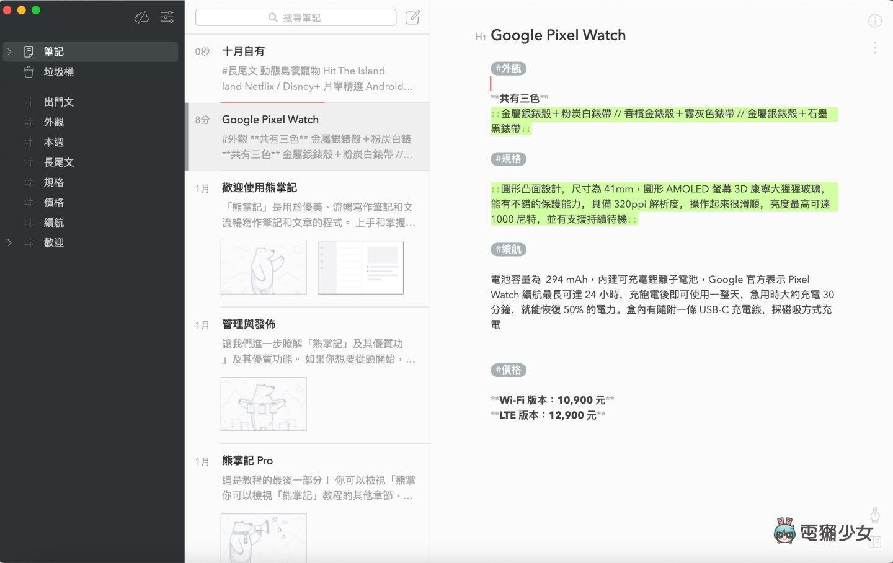Expand the 歡迎 tag chevron

(x=10, y=243)
